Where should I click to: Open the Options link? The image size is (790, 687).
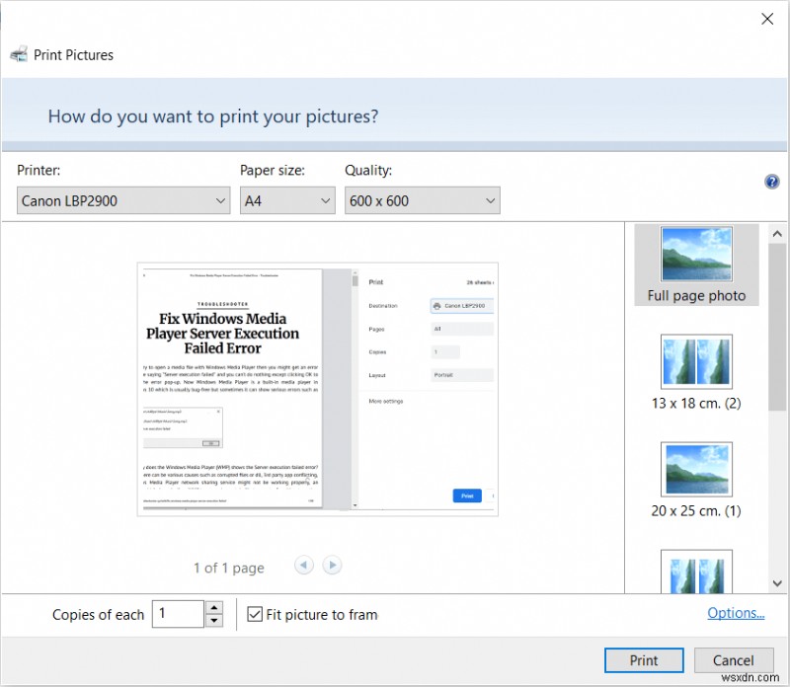736,612
